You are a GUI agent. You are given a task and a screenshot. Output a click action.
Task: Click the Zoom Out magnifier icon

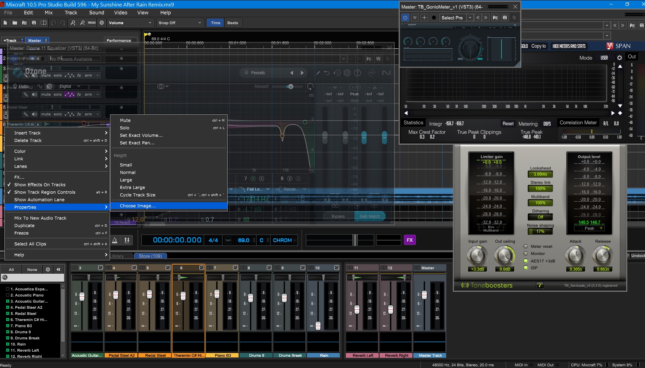coord(82,23)
